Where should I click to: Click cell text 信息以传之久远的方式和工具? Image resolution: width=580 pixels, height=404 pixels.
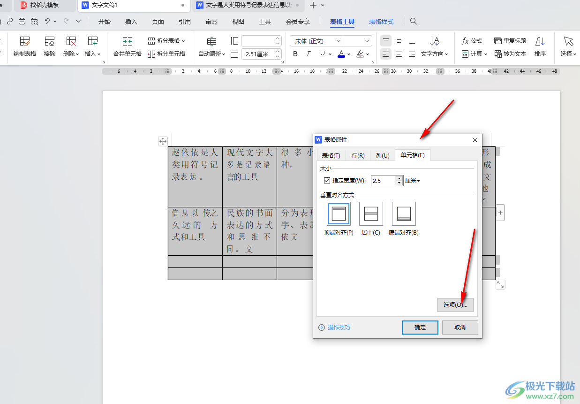click(195, 225)
